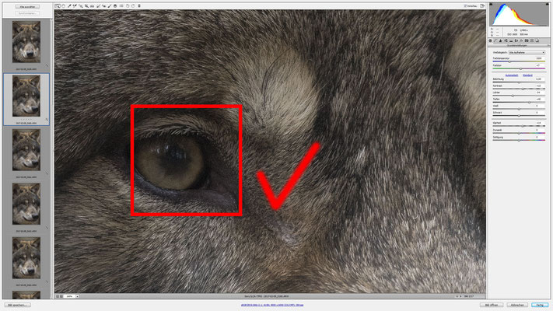Screen dimensions: 553x311
Task: Click the Automatisch link
Action: (512, 75)
